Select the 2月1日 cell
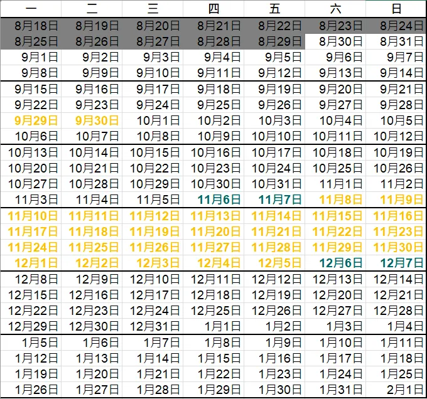This screenshot has height=399, width=427. [x=396, y=390]
